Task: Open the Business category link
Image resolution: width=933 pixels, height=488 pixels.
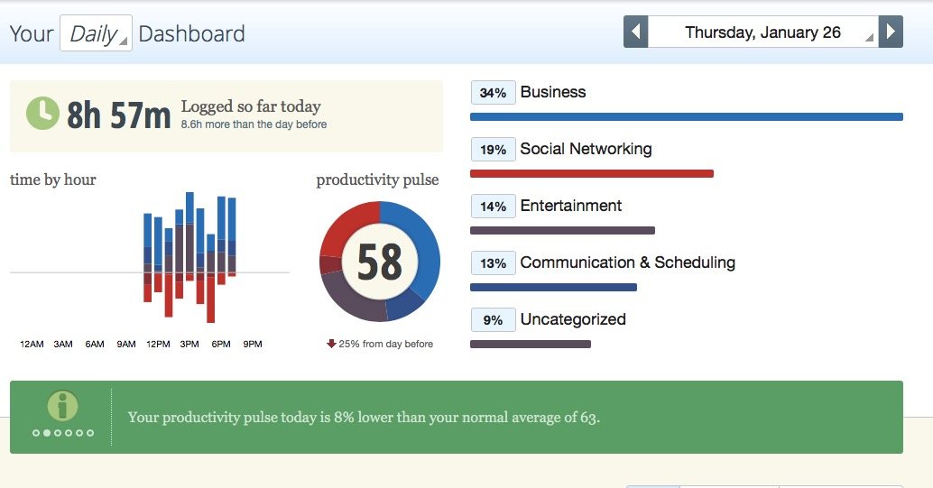Action: point(553,92)
